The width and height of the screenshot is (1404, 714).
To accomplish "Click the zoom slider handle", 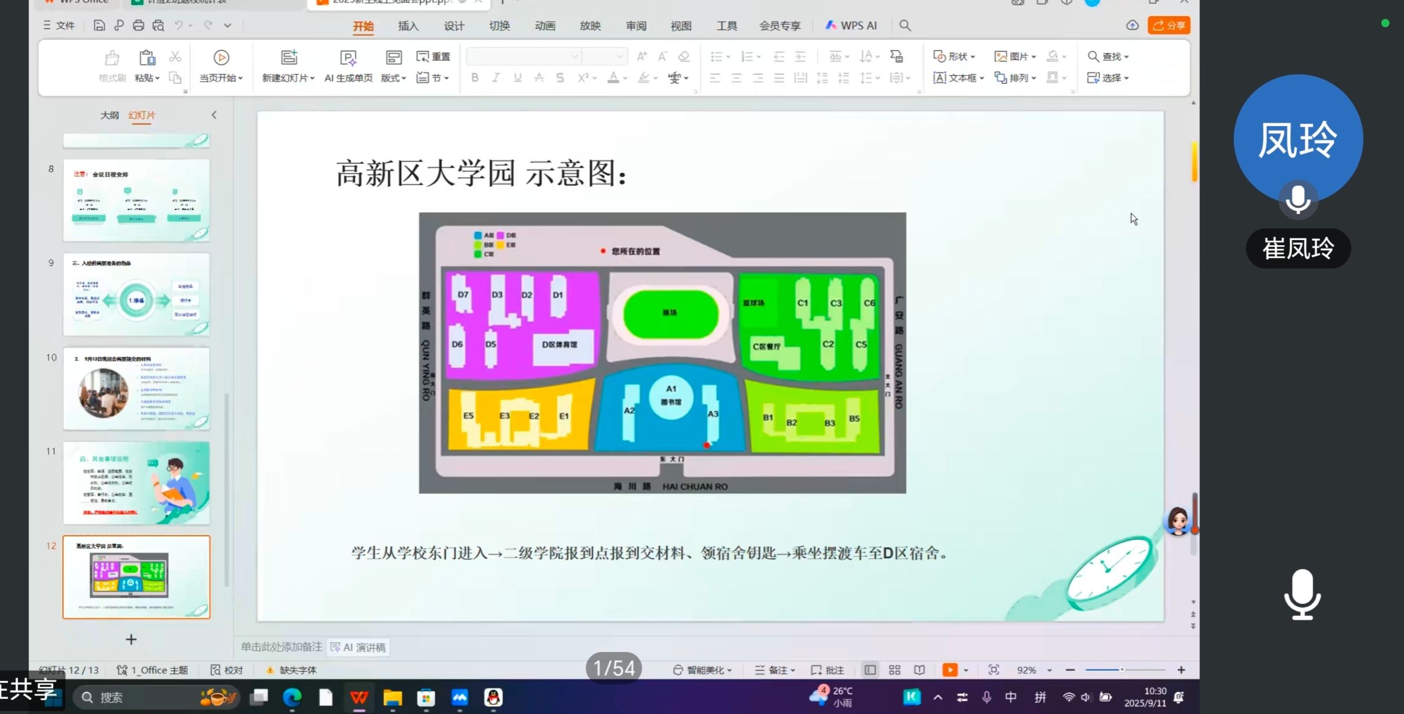I will pos(1122,669).
